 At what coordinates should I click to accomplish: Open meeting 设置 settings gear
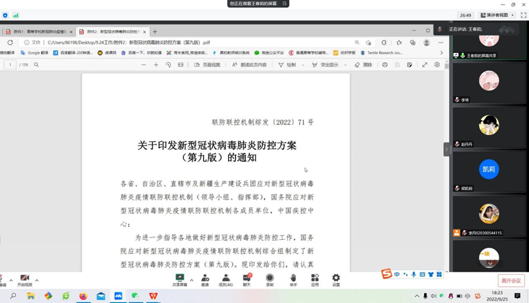tap(336, 279)
